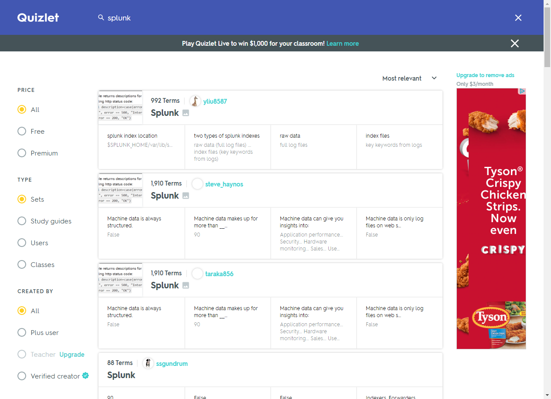The height and width of the screenshot is (399, 551).
Task: Click 'Machine data is always structured.' in steve_haynos's set
Action: tap(134, 222)
